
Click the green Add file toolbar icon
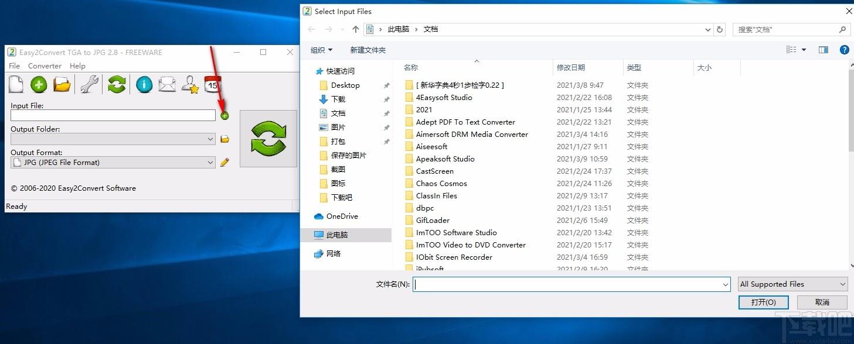(x=39, y=85)
